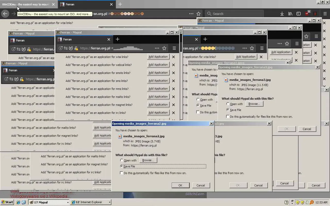Dismiss the wtai links prompt in the frontmost Mypal window
Viewport: 330px width, 206px height.
tap(174, 57)
